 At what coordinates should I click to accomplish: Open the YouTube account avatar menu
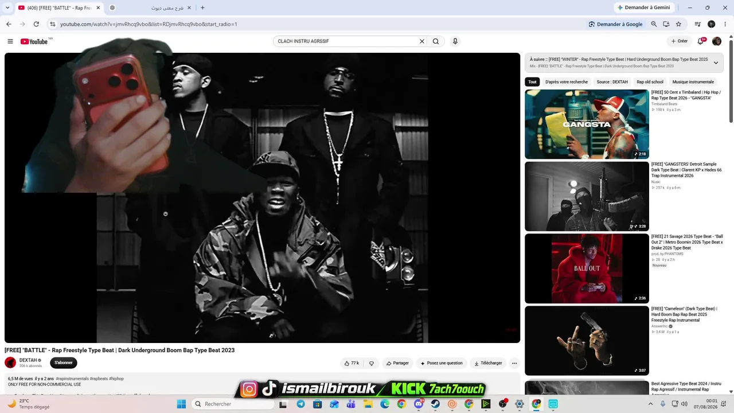pos(717,41)
